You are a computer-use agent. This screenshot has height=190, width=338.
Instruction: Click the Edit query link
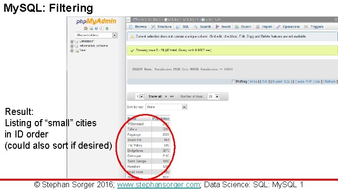click(x=265, y=82)
